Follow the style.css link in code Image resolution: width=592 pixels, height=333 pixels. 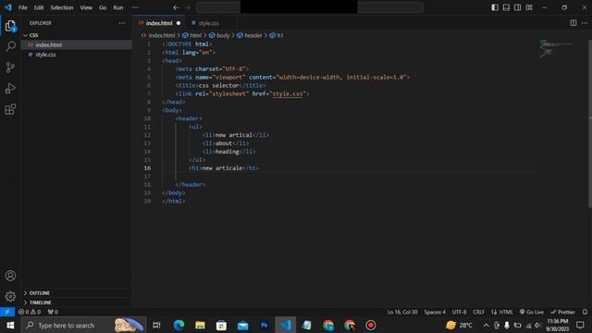288,93
